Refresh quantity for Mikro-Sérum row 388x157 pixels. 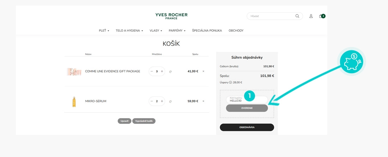170,101
